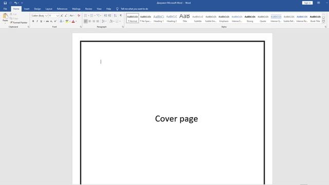Open Font group dialog launcher

81,27
